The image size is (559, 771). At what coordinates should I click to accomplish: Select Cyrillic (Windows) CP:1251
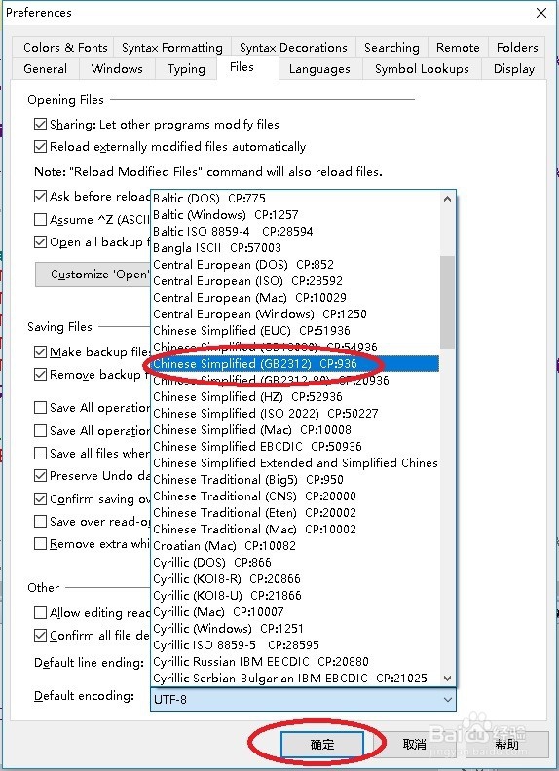[295, 629]
